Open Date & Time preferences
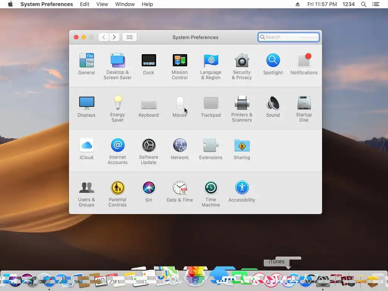The height and width of the screenshot is (291, 388). click(x=180, y=191)
